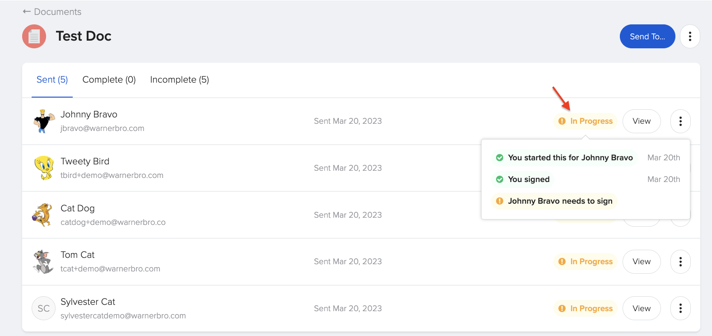Collapse the In Progress popover for Johnny Bravo

click(x=585, y=121)
